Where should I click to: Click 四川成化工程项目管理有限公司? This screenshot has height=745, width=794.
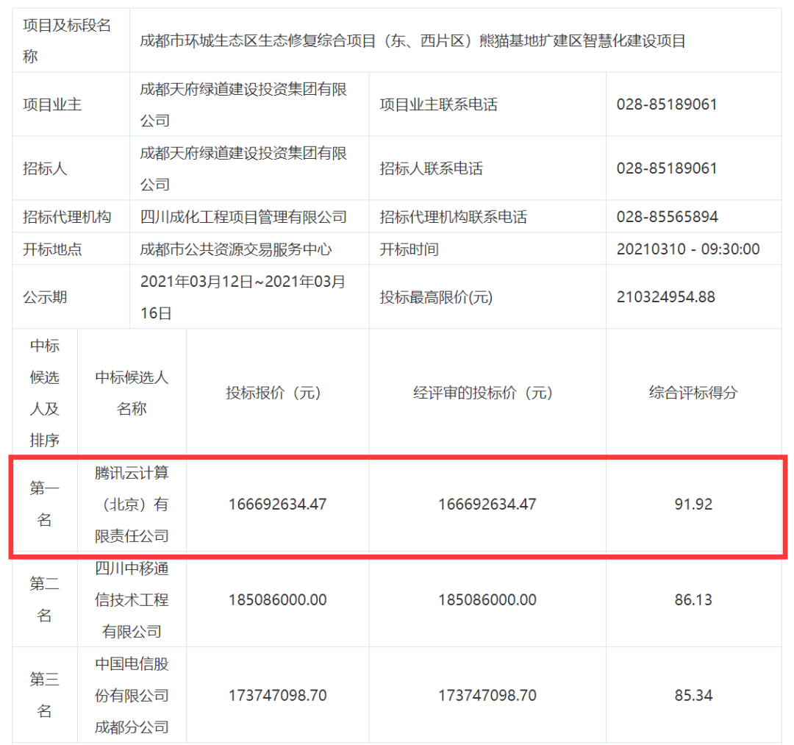coord(243,217)
